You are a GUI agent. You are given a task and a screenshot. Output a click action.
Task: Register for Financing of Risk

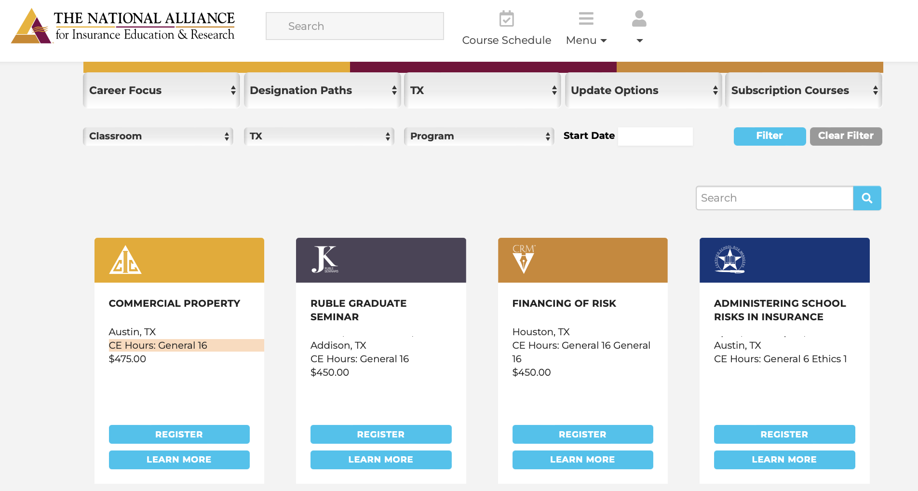[582, 434]
